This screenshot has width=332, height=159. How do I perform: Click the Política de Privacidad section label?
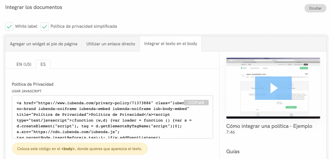(32, 84)
